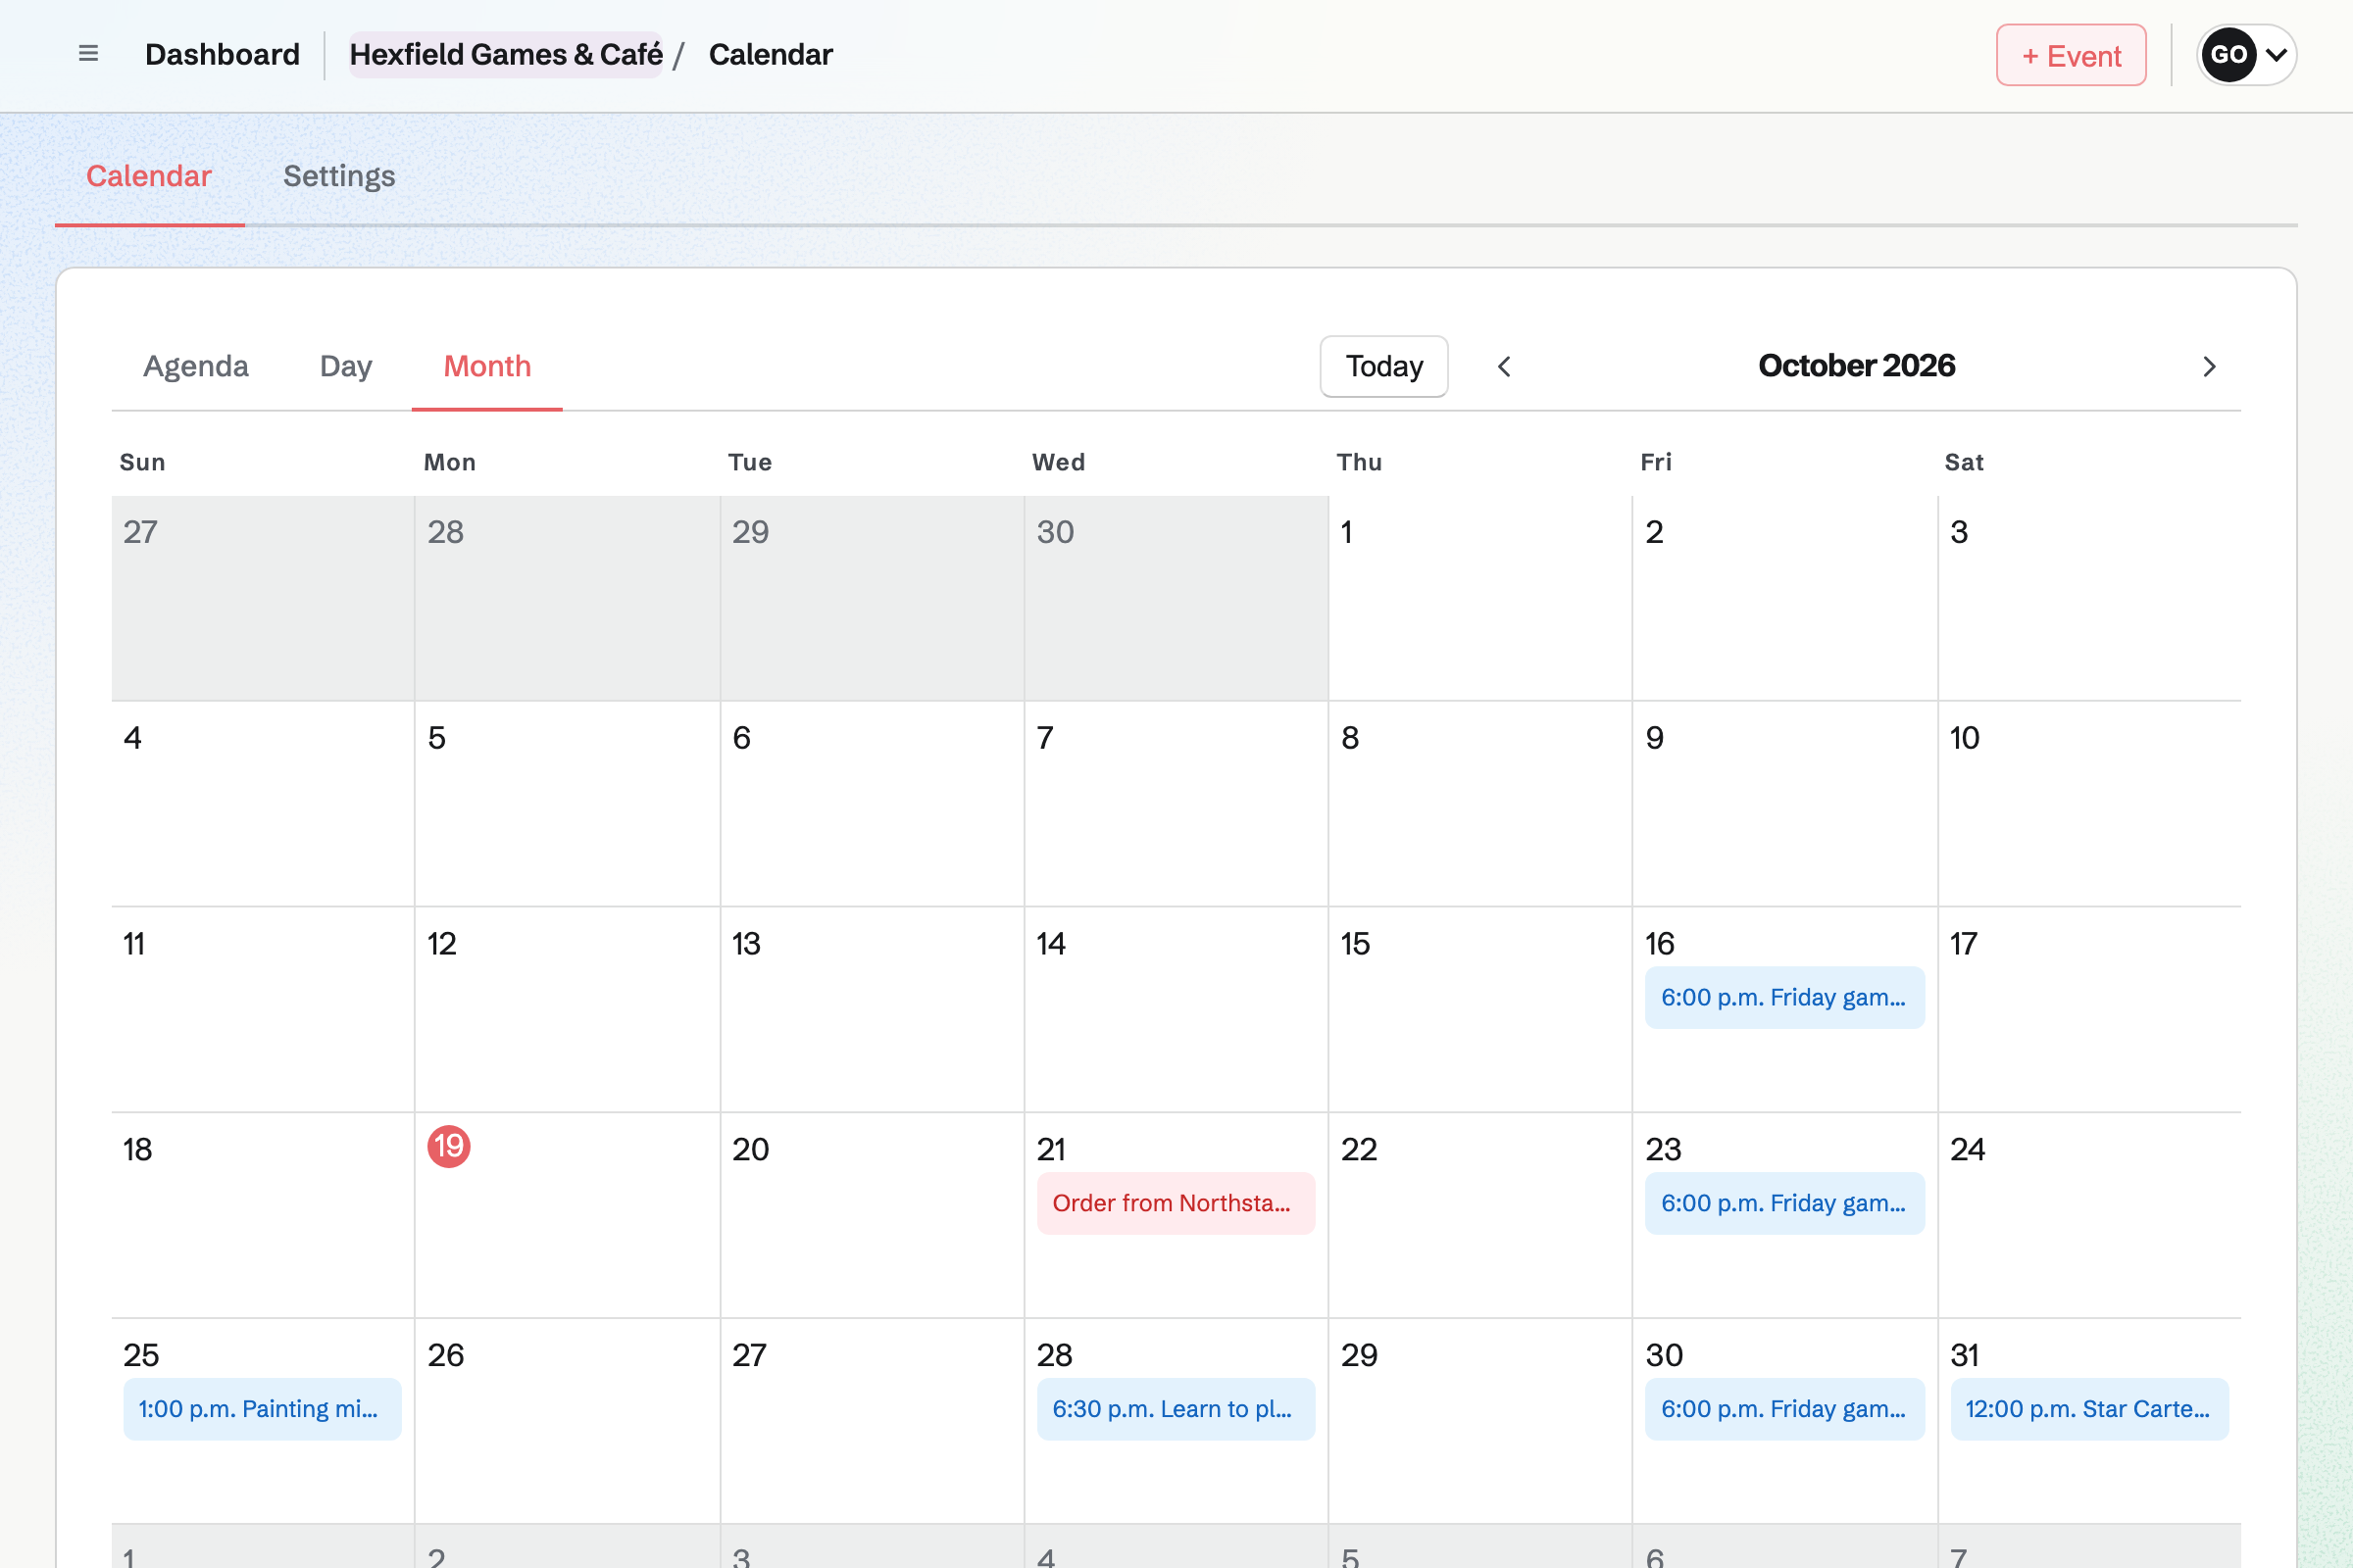Viewport: 2353px width, 1568px height.
Task: Click the Today button
Action: coord(1383,366)
